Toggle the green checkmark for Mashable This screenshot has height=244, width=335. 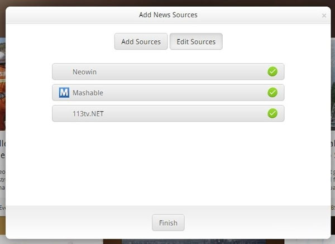click(272, 92)
